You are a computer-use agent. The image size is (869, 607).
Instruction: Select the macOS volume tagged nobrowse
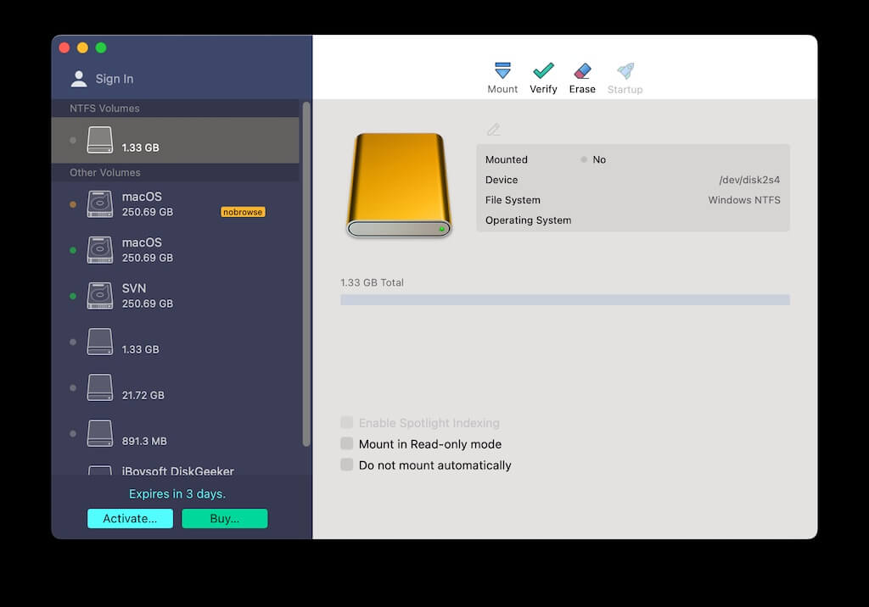click(x=176, y=203)
